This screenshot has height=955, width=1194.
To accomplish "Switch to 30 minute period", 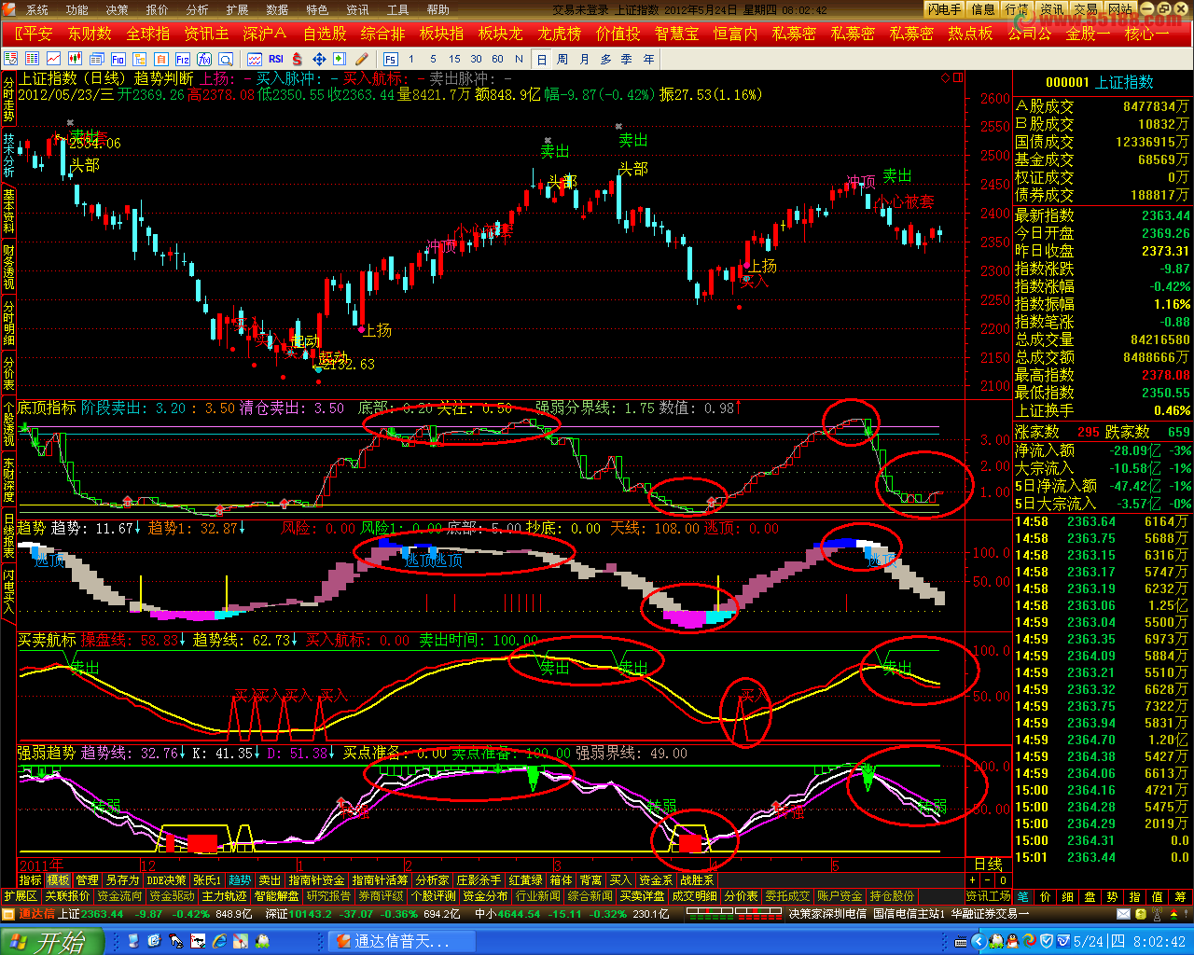I will (x=476, y=59).
